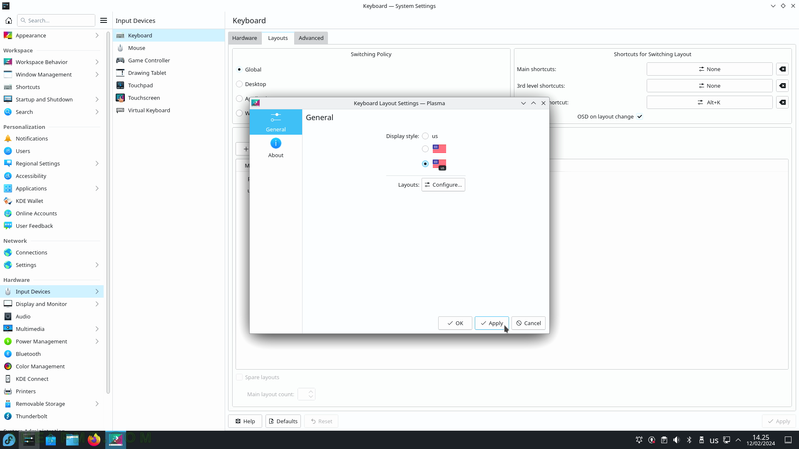Open Touchscreen settings
This screenshot has height=449, width=799.
169,98
